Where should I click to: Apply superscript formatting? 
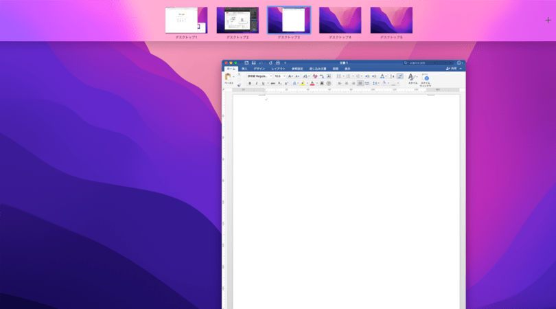pyautogui.click(x=286, y=83)
